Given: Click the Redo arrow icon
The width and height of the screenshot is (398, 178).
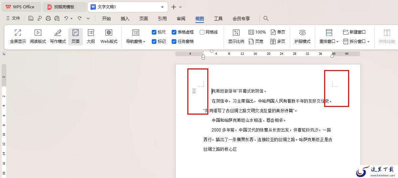Looking at the screenshot, I should tap(80, 18).
